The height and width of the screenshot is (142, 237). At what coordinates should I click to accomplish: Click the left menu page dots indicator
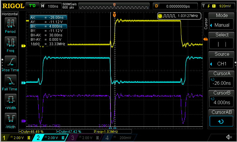(x=2, y=64)
